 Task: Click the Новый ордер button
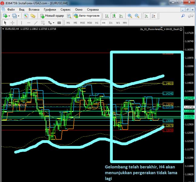coord(52,16)
